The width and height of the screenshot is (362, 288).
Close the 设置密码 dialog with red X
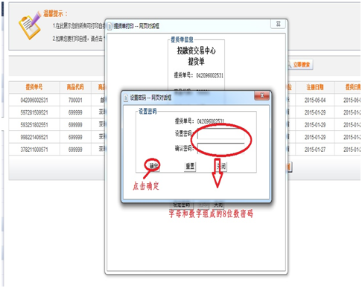(x=262, y=95)
